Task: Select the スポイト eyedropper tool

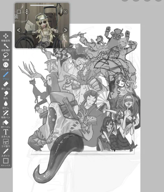Action: pyautogui.click(x=6, y=153)
